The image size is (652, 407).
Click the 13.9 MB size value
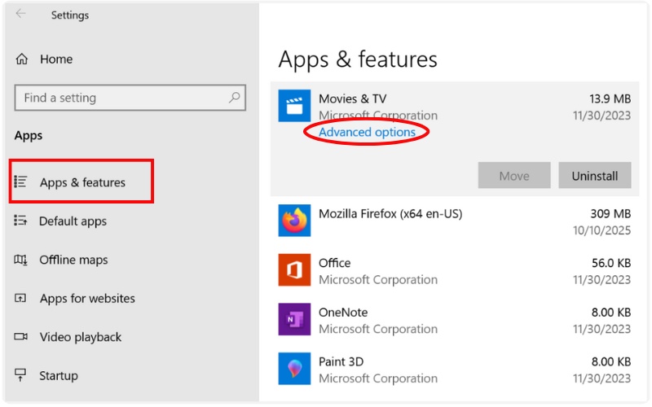coord(610,98)
